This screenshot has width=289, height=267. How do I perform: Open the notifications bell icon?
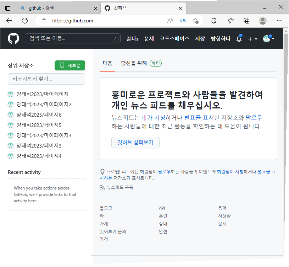(x=239, y=38)
